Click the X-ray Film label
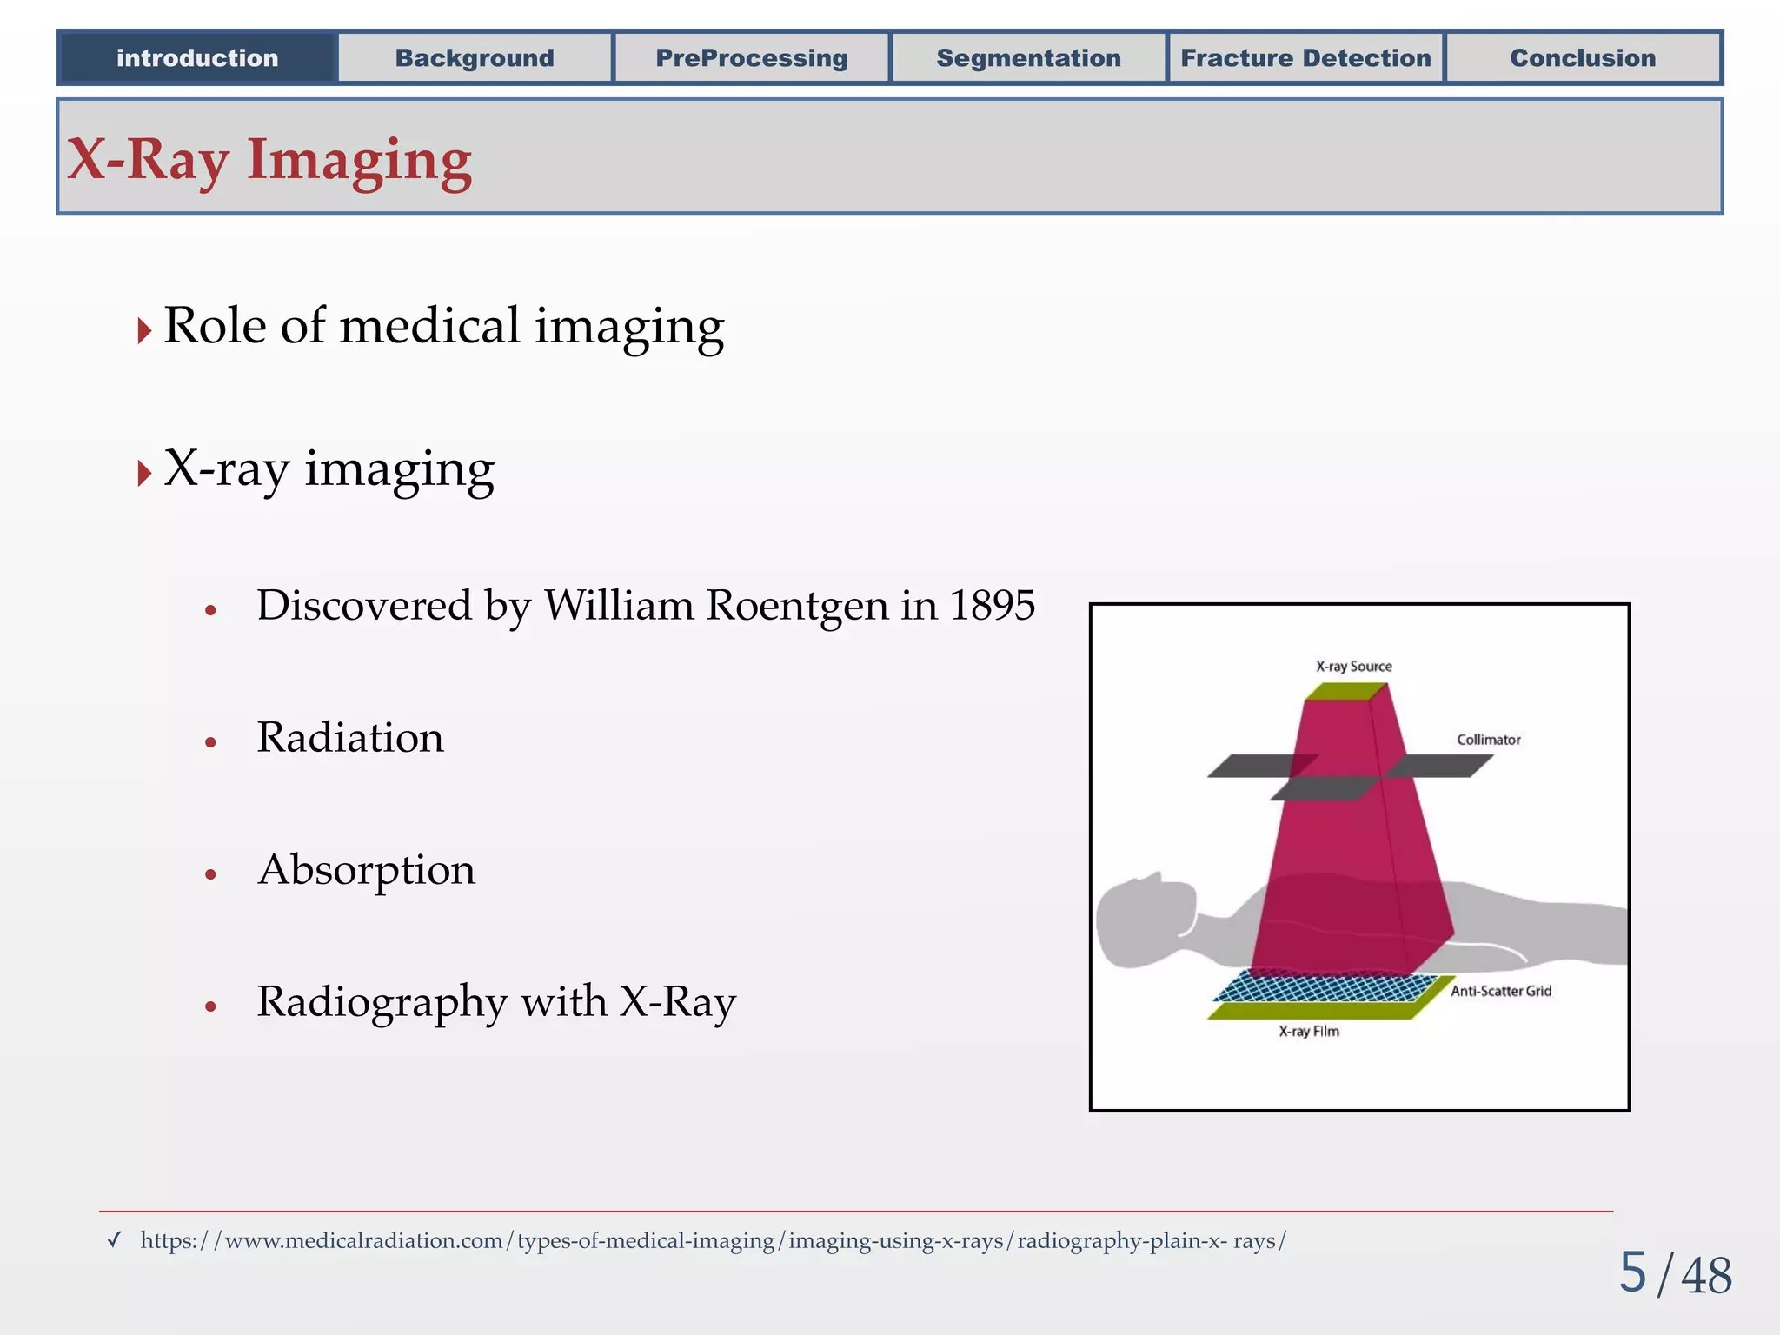Screen dimensions: 1780x1335 tap(1308, 1032)
